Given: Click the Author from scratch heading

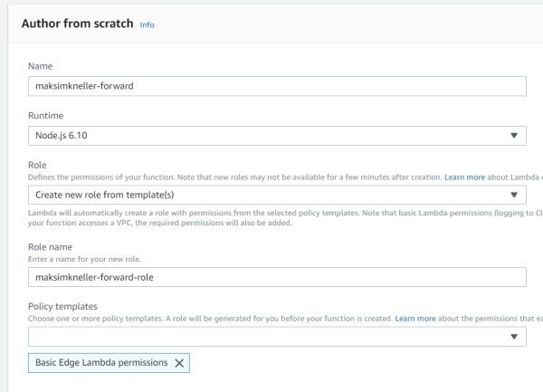Looking at the screenshot, I should point(77,24).
